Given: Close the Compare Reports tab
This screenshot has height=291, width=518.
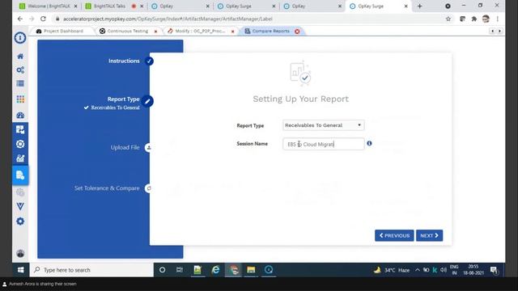Looking at the screenshot, I should [x=297, y=32].
